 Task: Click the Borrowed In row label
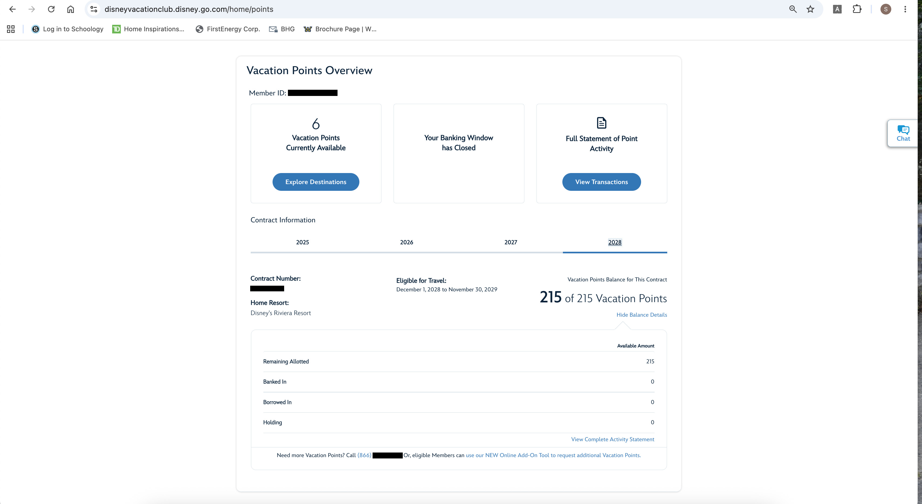pyautogui.click(x=277, y=402)
